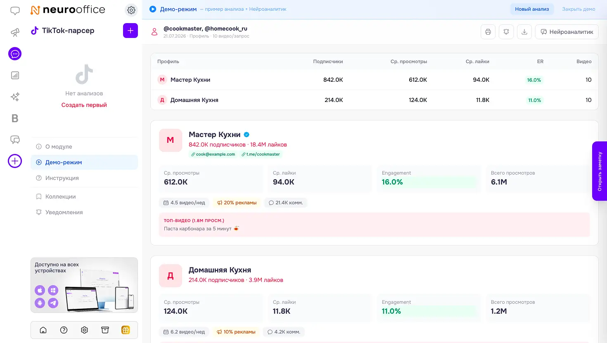607x343 pixels.
Task: Click the Новый анализ button
Action: coord(532,9)
